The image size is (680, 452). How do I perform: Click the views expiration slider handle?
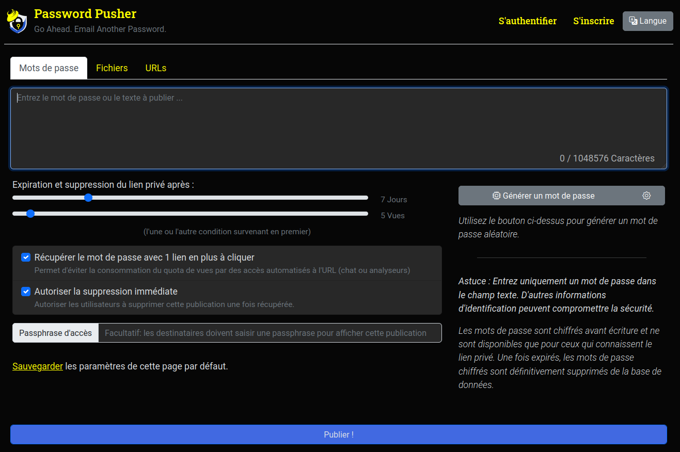click(x=30, y=213)
